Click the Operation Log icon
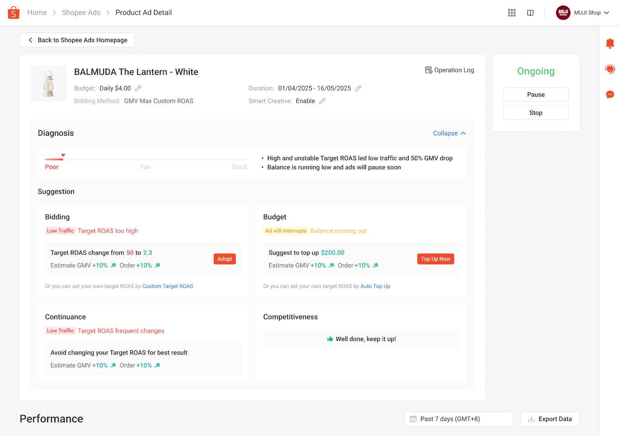The width and height of the screenshot is (621, 436). pos(428,70)
